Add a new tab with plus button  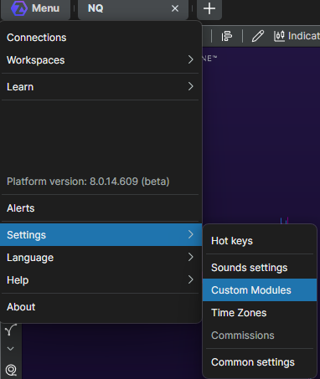[x=209, y=8]
